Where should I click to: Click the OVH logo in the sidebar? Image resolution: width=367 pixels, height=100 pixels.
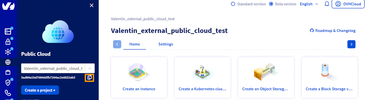tap(8, 6)
